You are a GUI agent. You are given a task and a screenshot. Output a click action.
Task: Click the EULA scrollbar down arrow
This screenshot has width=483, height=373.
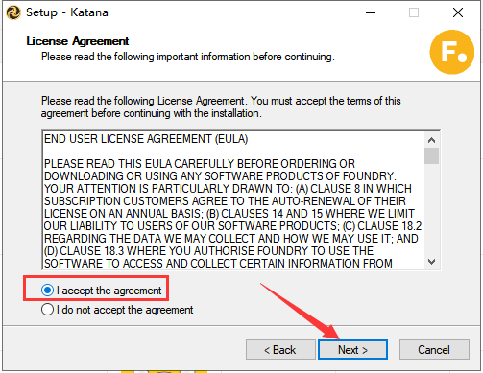coord(431,262)
